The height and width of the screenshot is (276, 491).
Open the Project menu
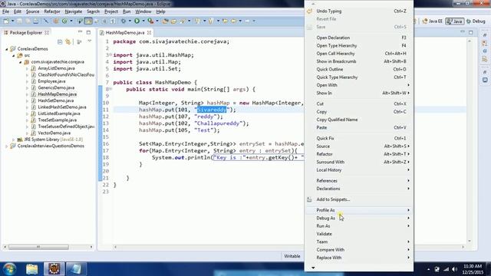110,11
